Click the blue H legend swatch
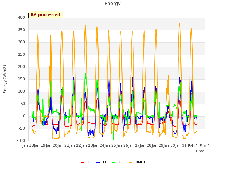This screenshot has height=169, width=226. (x=98, y=163)
